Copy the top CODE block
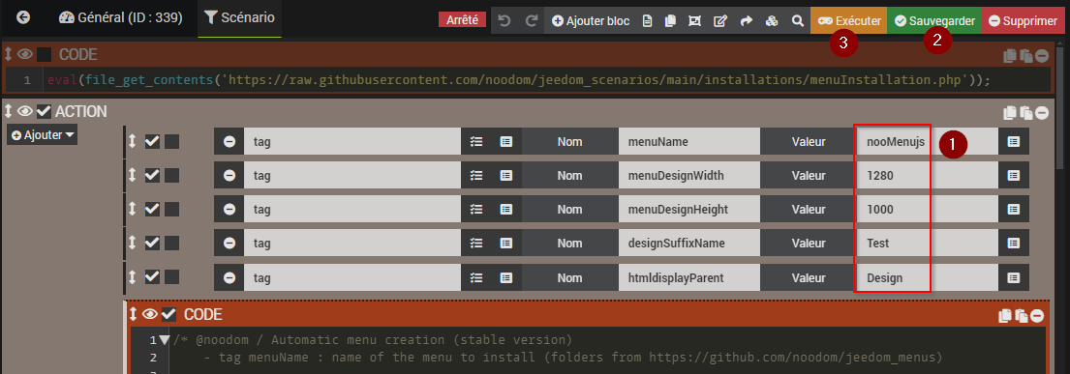Viewport: 1070px width, 374px height. pos(1010,56)
